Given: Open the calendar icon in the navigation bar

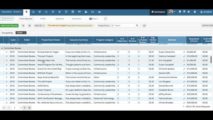Looking at the screenshot, I should point(73,12).
